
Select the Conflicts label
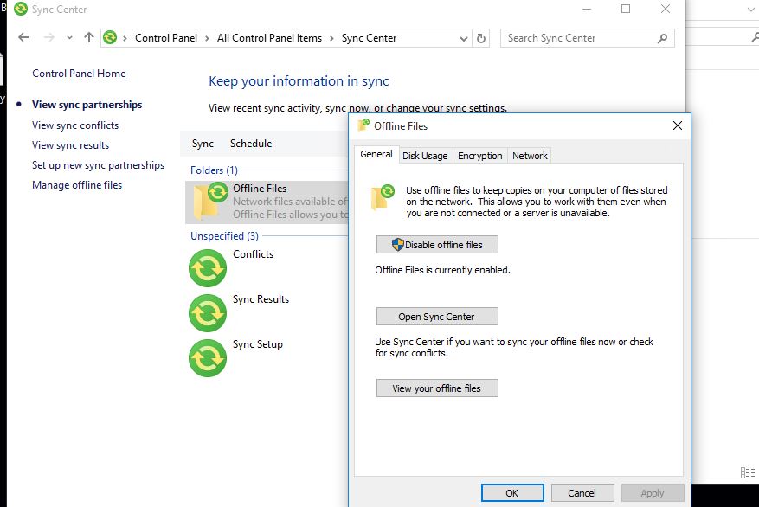(254, 254)
